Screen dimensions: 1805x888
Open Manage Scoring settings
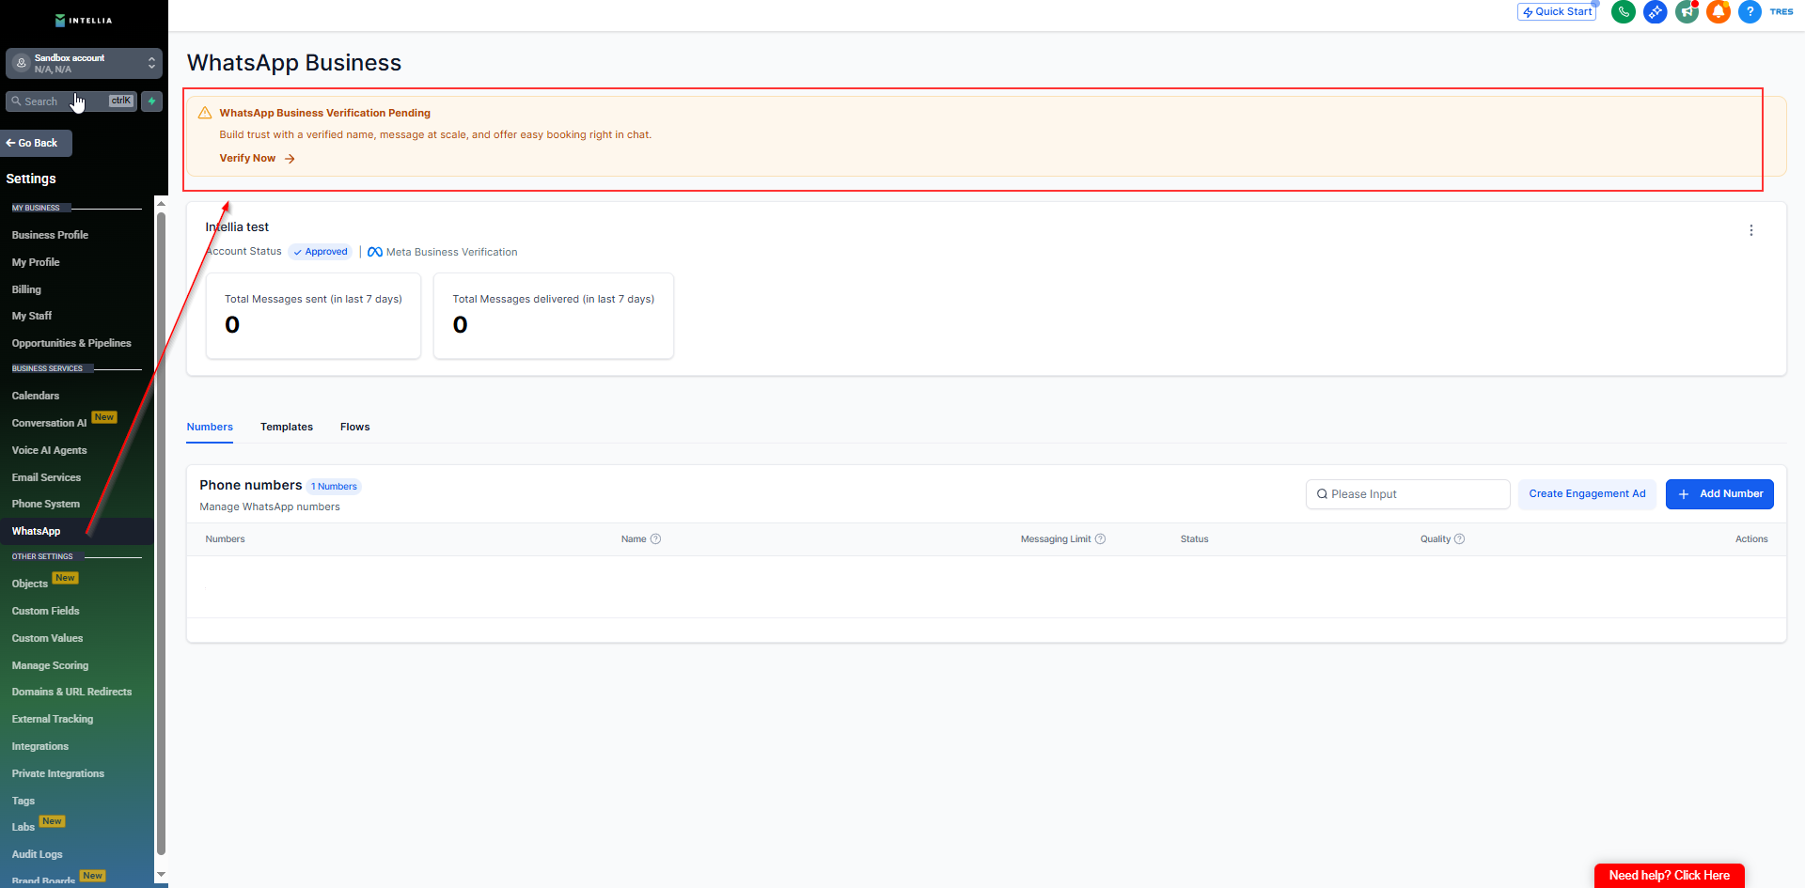coord(50,665)
